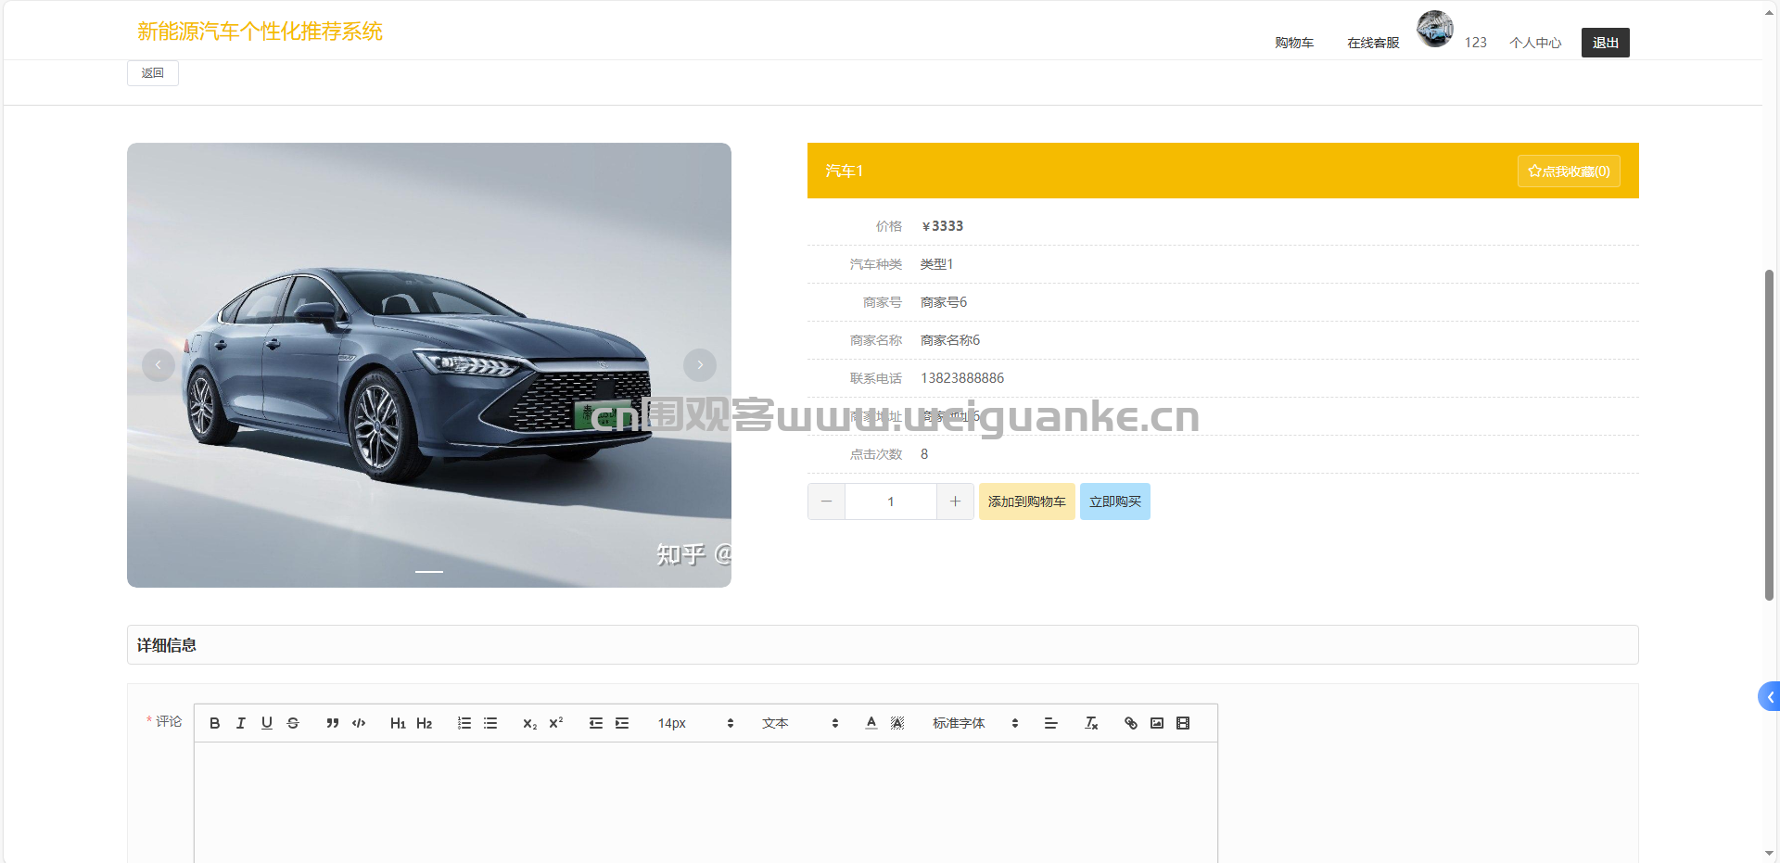Go to 个人中心 in the top navigation
The height and width of the screenshot is (863, 1780).
[x=1534, y=43]
